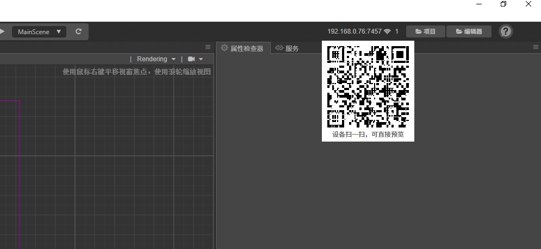This screenshot has height=249, width=541.
Task: Open the scene panel hamburger menu
Action: coord(208,47)
